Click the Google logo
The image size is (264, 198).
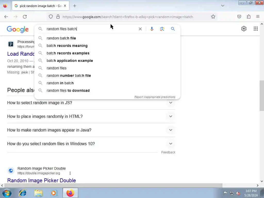(18, 29)
